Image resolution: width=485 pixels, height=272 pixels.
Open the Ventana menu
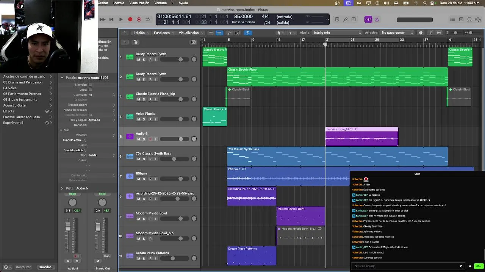pyautogui.click(x=161, y=3)
